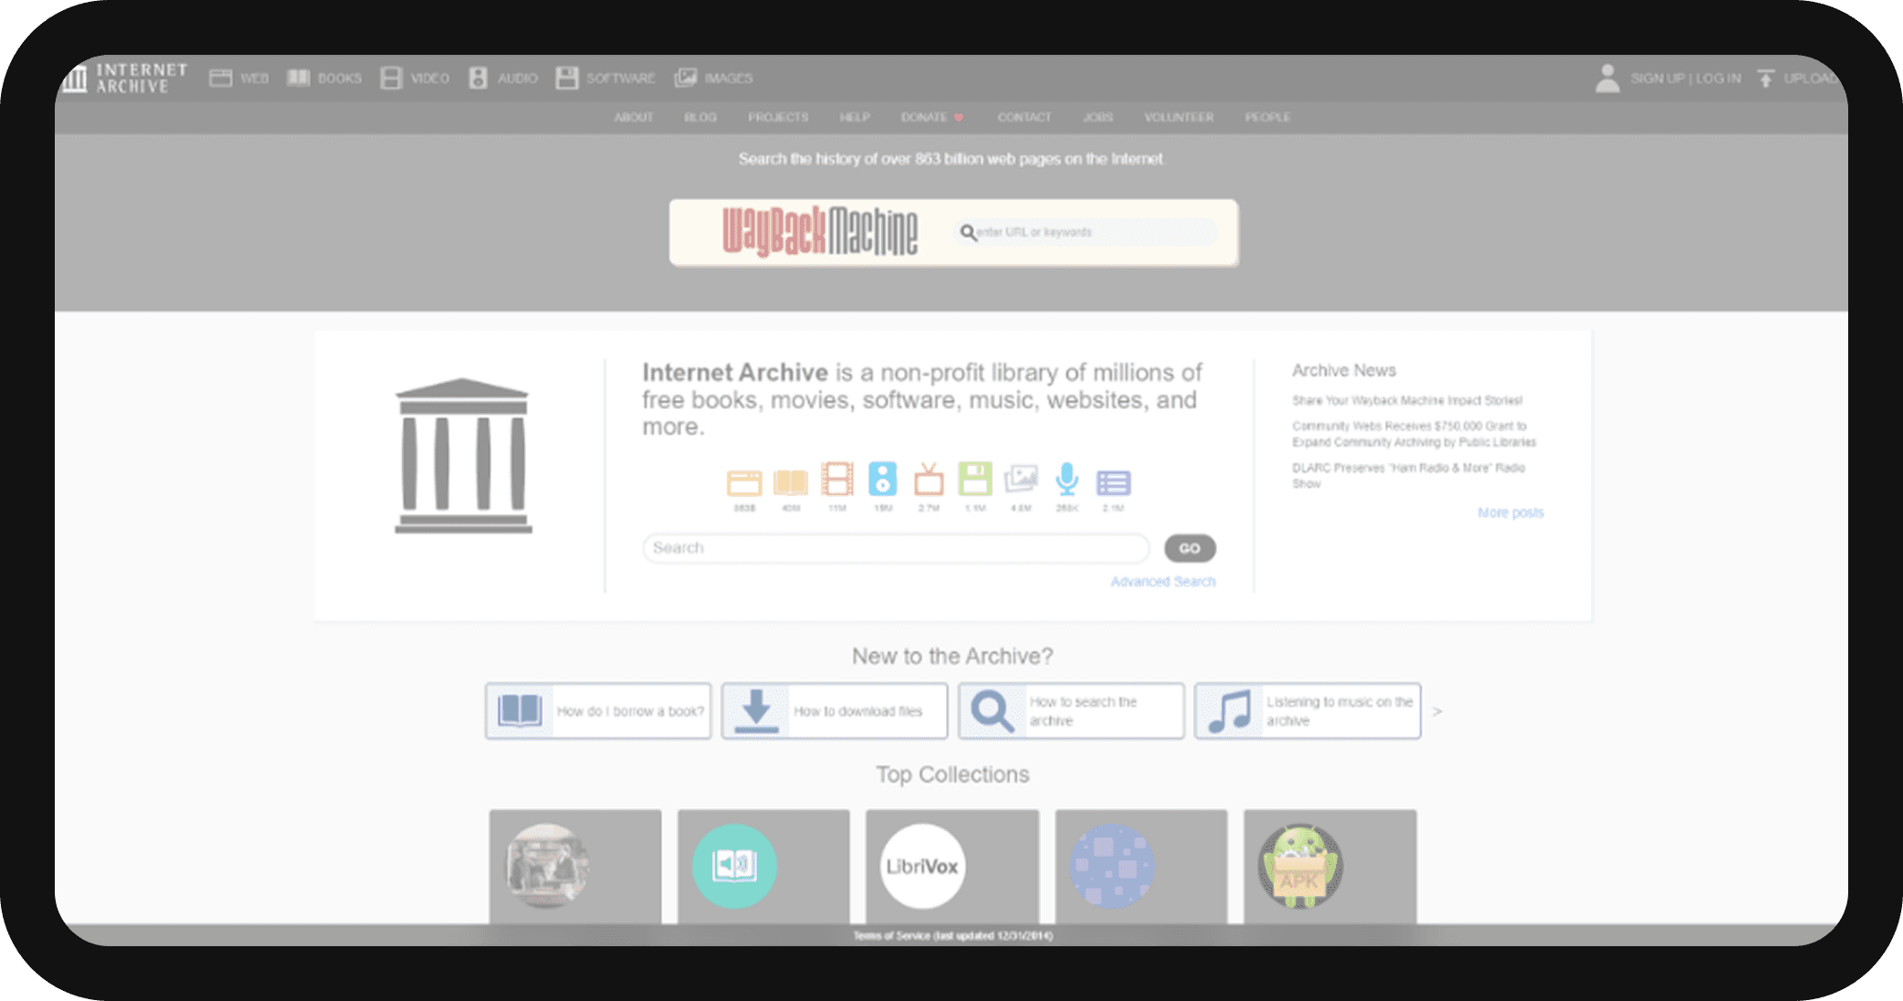Open the 'How to download files' card
1903x1001 pixels.
pos(835,711)
